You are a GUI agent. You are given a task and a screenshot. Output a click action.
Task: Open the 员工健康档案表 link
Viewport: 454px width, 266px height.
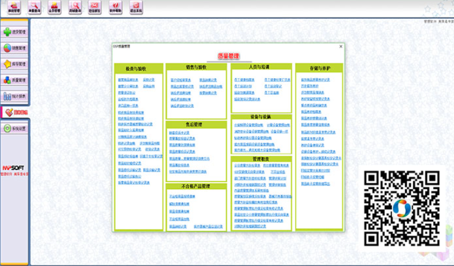coord(245,79)
